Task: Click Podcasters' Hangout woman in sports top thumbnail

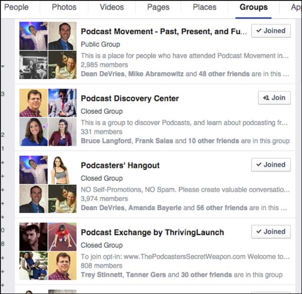Action: click(62, 169)
